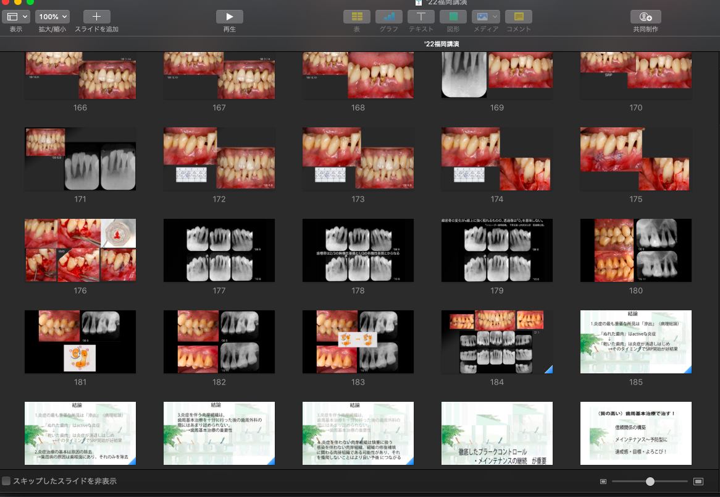The height and width of the screenshot is (497, 720).
Task: Select slide 176 thumbnail
Action: 80,250
